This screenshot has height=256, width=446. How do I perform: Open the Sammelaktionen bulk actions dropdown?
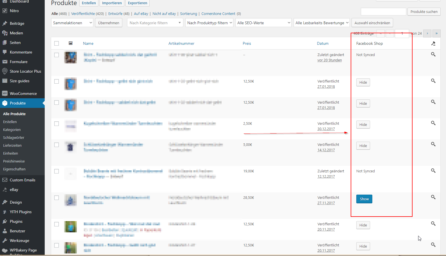pyautogui.click(x=72, y=23)
